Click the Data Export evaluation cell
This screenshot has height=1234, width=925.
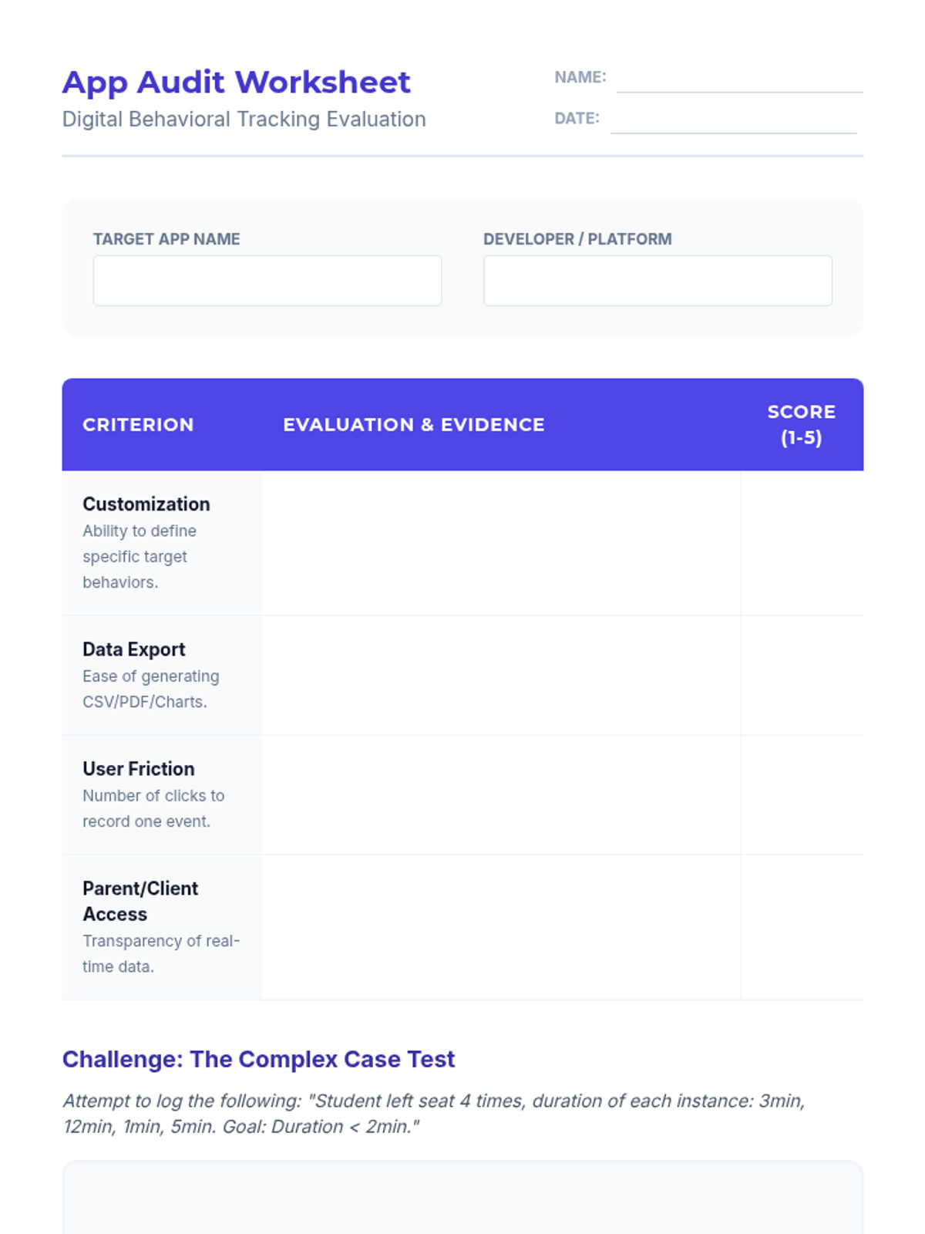pos(501,676)
